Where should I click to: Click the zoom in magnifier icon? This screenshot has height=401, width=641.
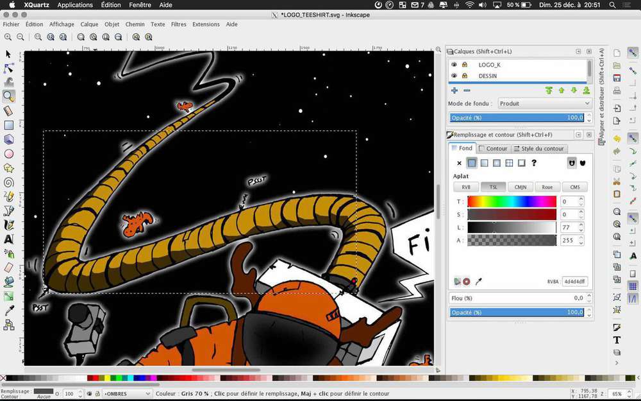(x=8, y=37)
